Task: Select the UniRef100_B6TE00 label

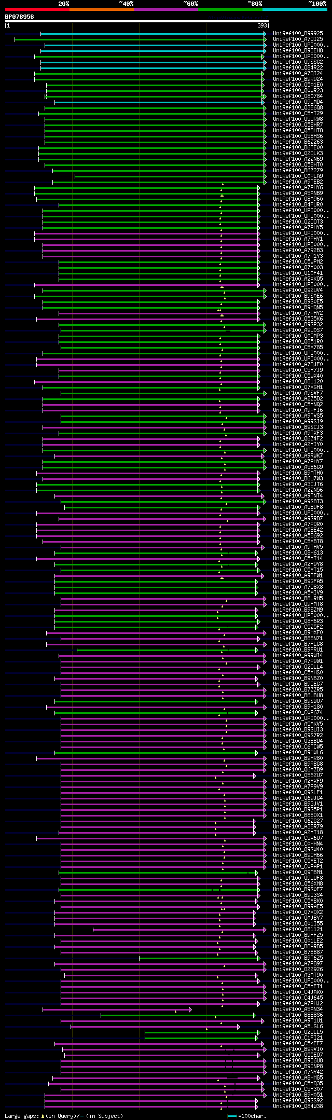Action: tap(298, 147)
